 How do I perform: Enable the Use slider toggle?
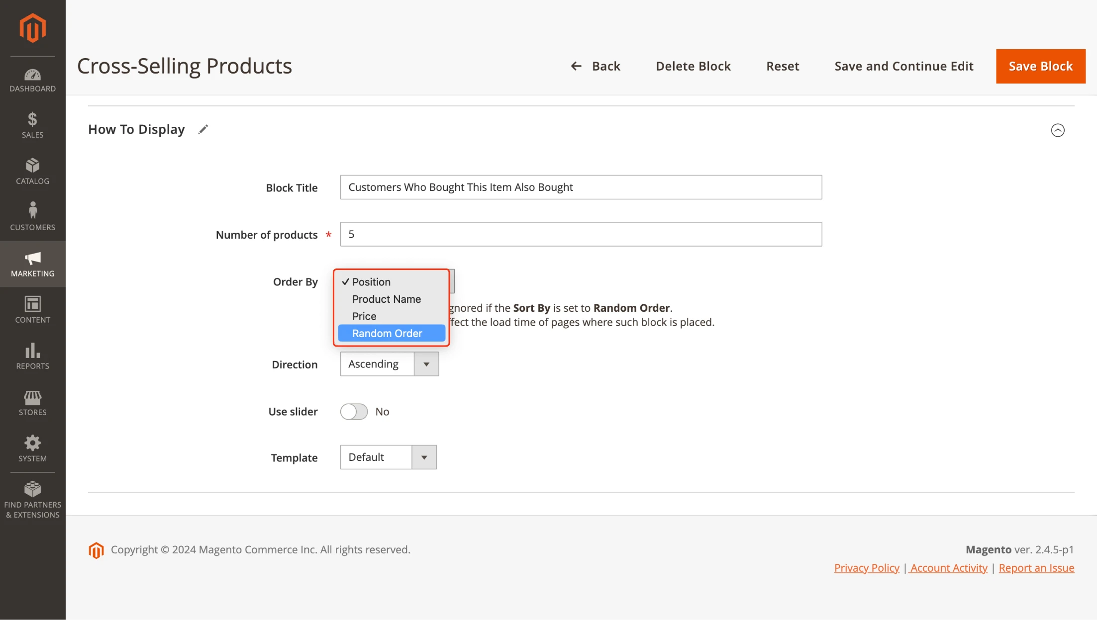[354, 412]
